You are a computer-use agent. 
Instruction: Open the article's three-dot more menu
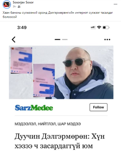[107, 39]
